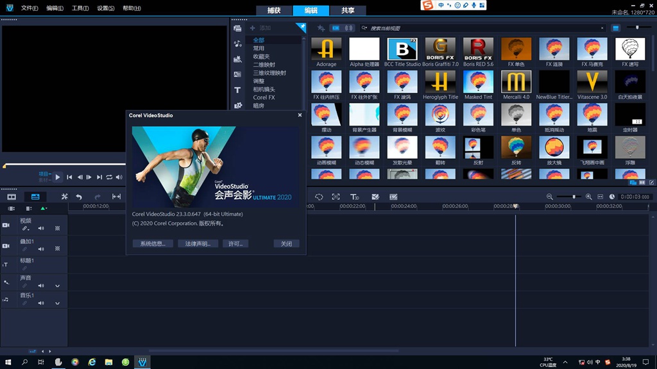Open the 文件 menu
The height and width of the screenshot is (369, 657).
coord(30,8)
